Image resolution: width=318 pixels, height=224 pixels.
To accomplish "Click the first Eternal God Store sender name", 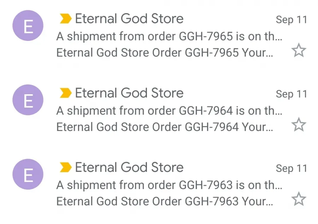I will click(129, 19).
